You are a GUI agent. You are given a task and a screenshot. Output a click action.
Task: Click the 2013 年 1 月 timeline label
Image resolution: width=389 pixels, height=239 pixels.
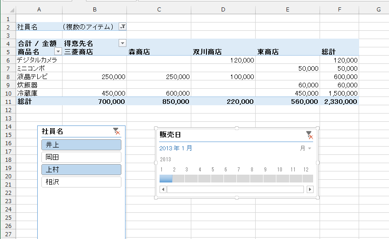point(176,148)
